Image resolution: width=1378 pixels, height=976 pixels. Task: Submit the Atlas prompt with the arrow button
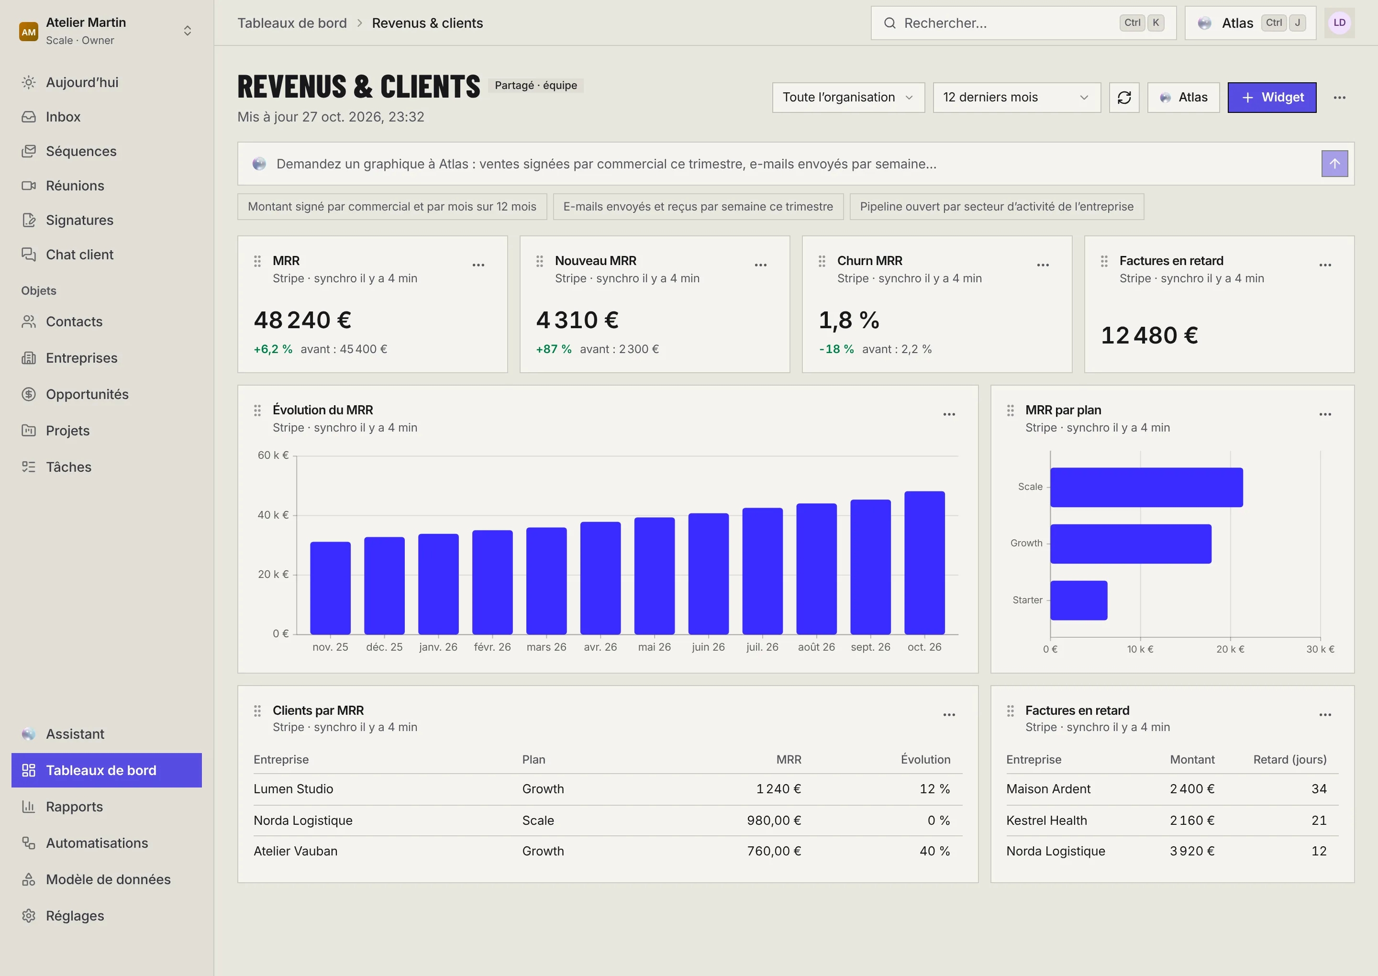point(1334,164)
